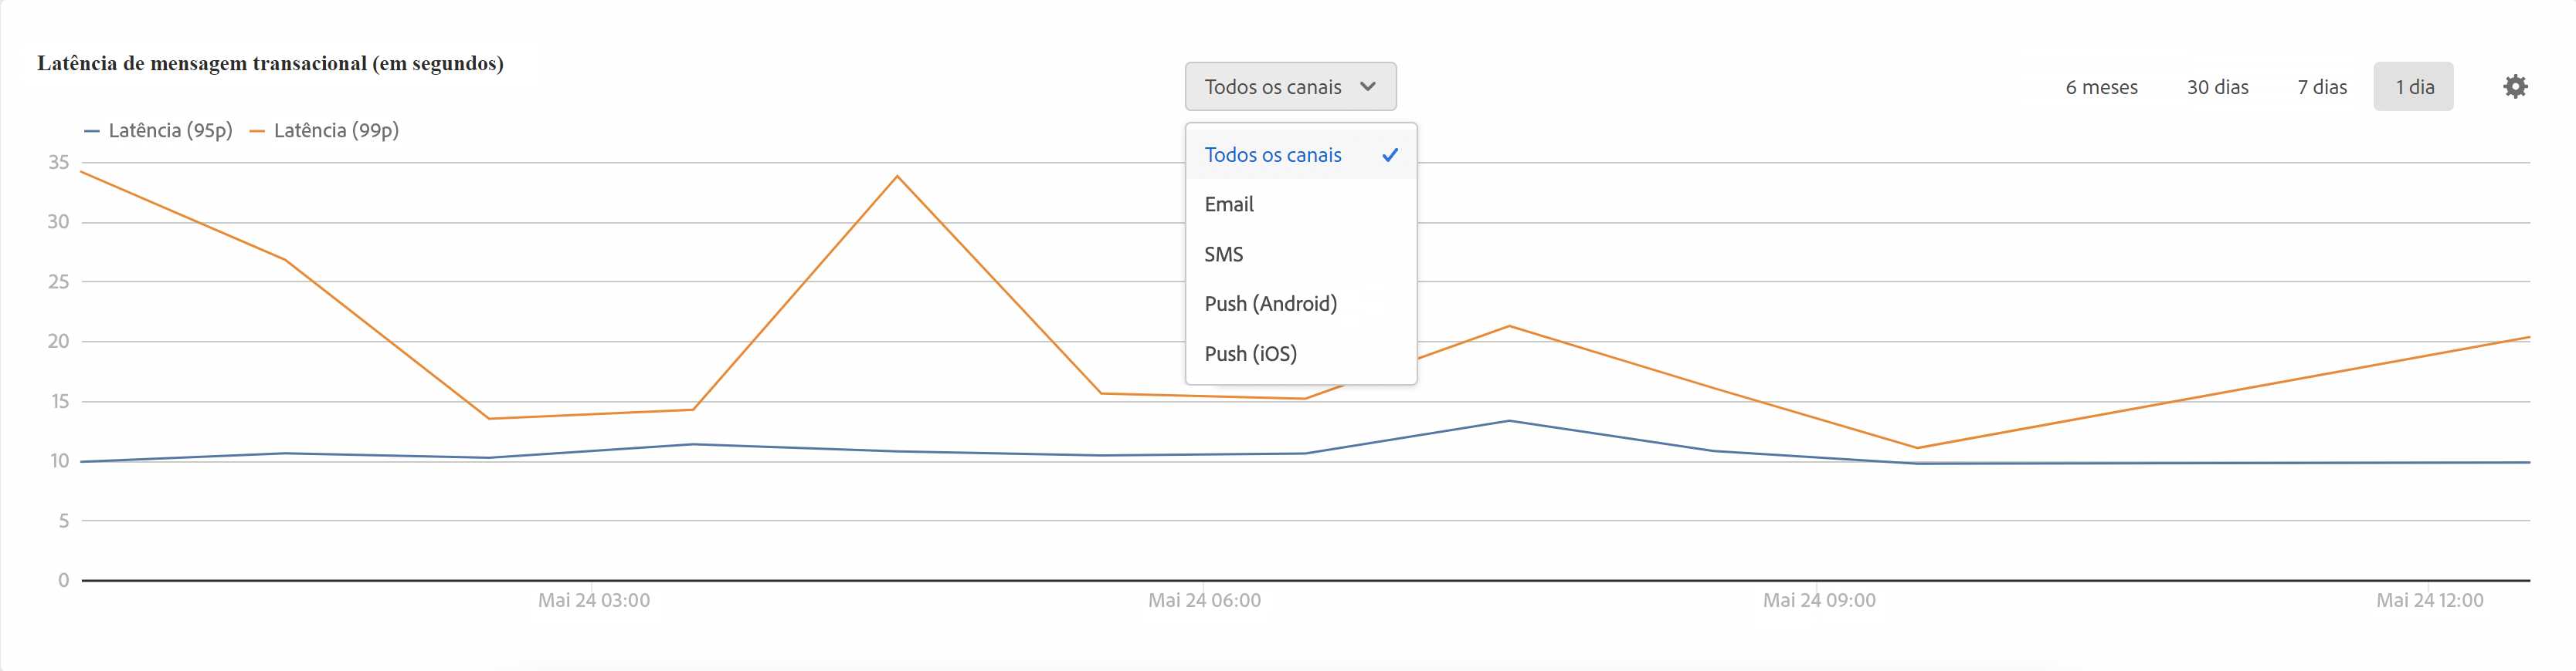Click the highest orange peak before 06:00
The width and height of the screenshot is (2576, 671).
point(897,177)
